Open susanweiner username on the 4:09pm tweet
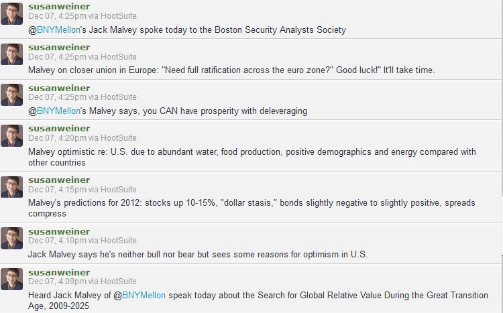503x313 pixels. 59,272
